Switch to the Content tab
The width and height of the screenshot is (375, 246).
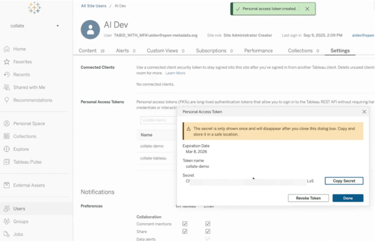point(87,51)
